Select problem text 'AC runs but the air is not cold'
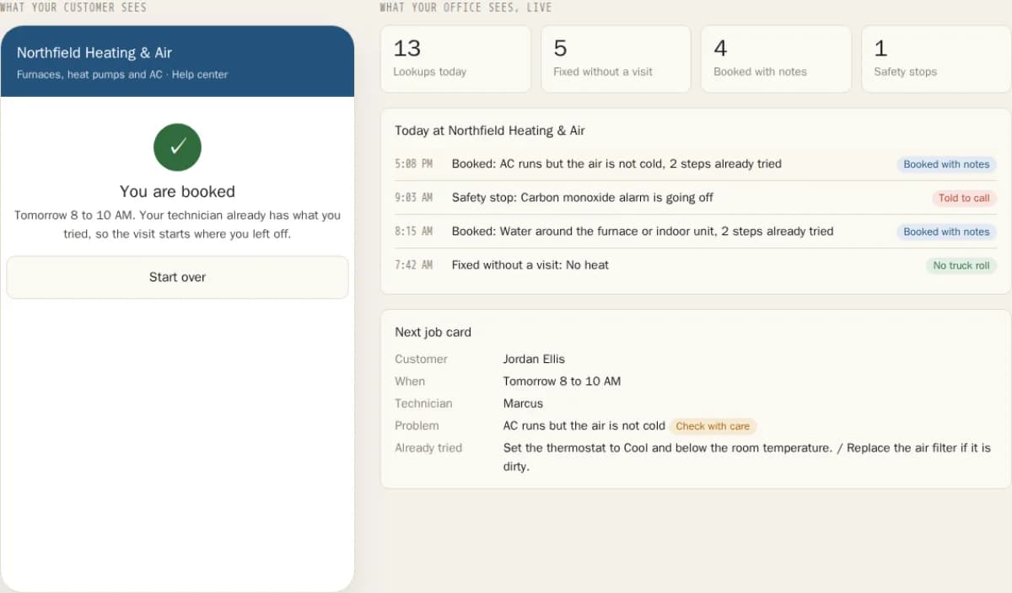Viewport: 1012px width, 593px height. click(x=584, y=425)
